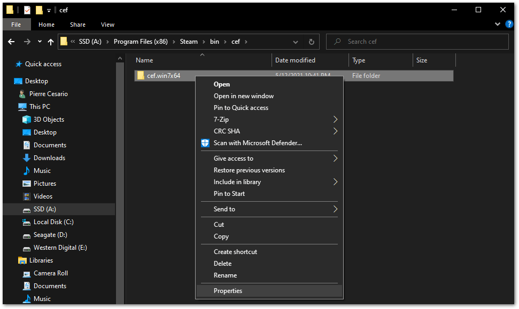Select Properties from the context menu
This screenshot has height=309, width=519.
click(x=228, y=290)
